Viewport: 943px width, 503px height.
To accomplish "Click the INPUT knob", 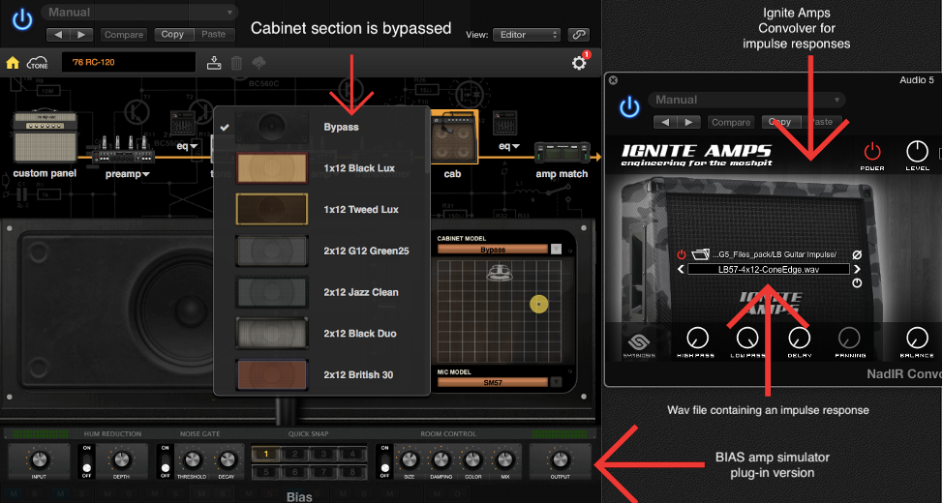I will coord(39,461).
